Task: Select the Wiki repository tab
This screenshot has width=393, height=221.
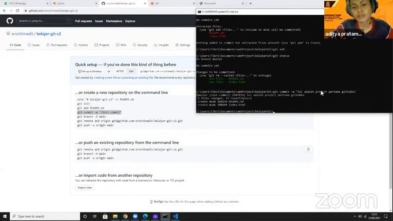Action: point(121,45)
